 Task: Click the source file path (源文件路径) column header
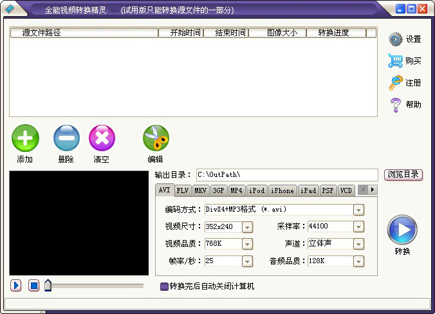point(84,33)
